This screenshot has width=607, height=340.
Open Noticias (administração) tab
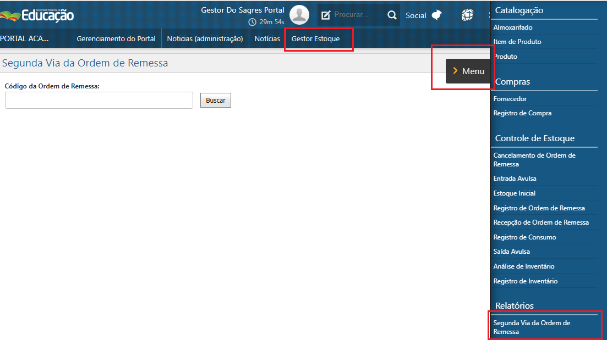click(205, 38)
